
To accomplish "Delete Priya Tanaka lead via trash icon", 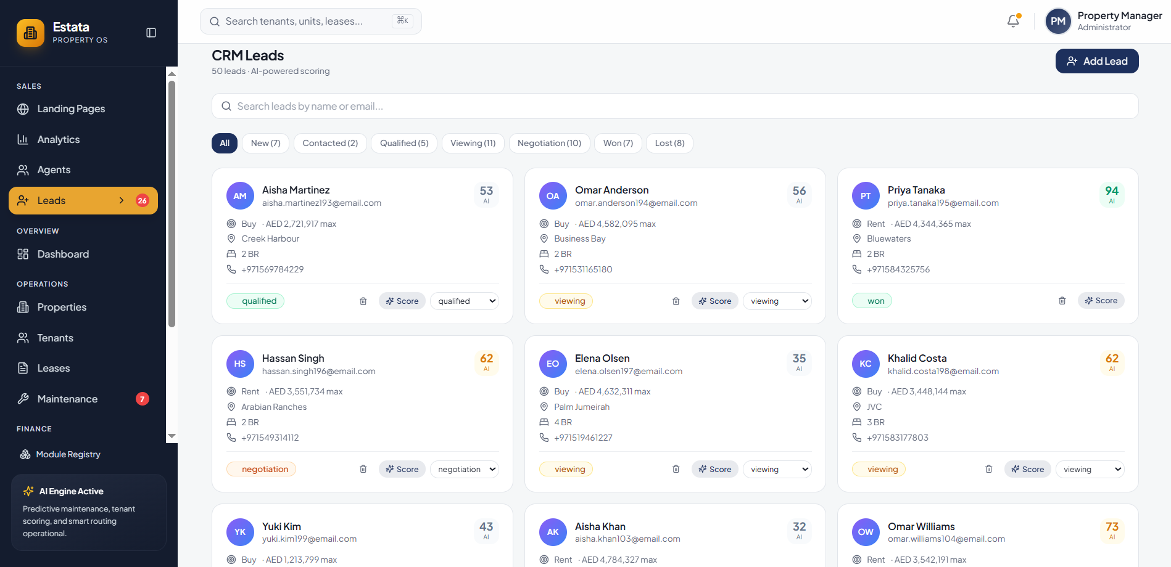I will tap(1062, 301).
